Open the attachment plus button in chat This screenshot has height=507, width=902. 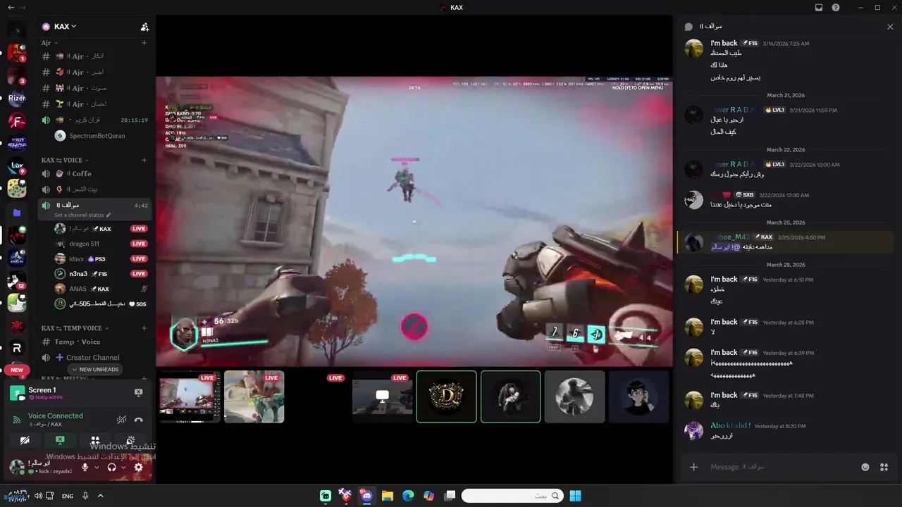[x=694, y=467]
